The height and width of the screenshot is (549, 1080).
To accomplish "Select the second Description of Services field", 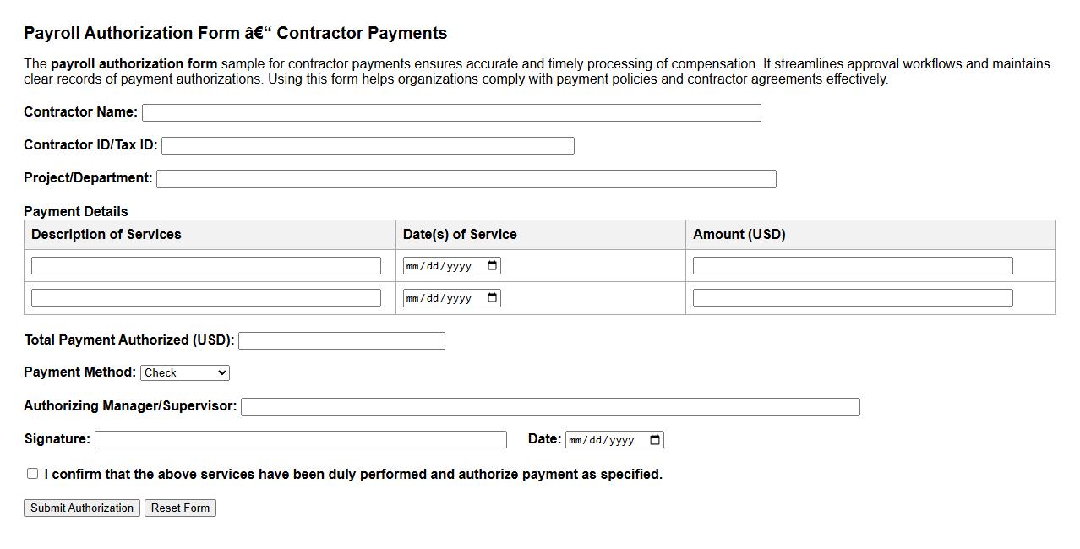I will coord(206,297).
